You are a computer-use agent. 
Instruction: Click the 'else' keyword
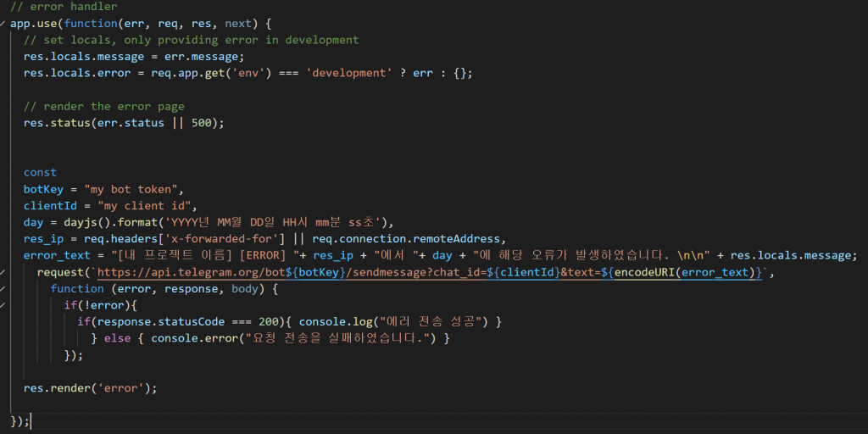tap(117, 338)
